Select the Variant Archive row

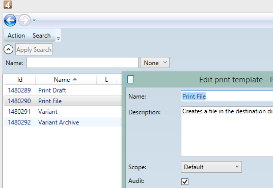(63, 122)
